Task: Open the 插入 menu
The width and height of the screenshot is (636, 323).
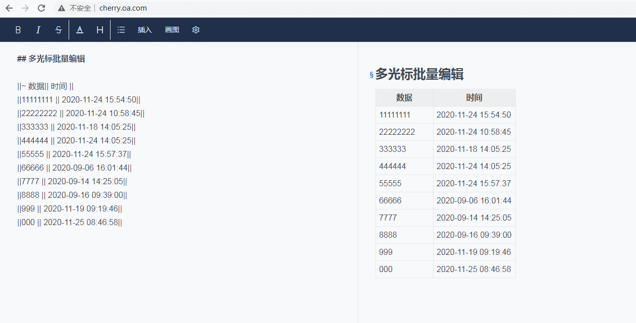Action: 145,30
